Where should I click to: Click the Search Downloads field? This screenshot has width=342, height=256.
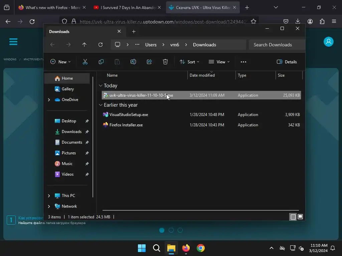tap(277, 45)
